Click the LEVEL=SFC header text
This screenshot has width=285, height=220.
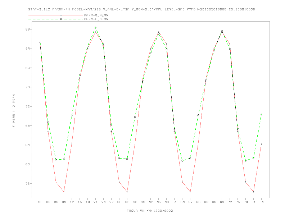(175, 9)
